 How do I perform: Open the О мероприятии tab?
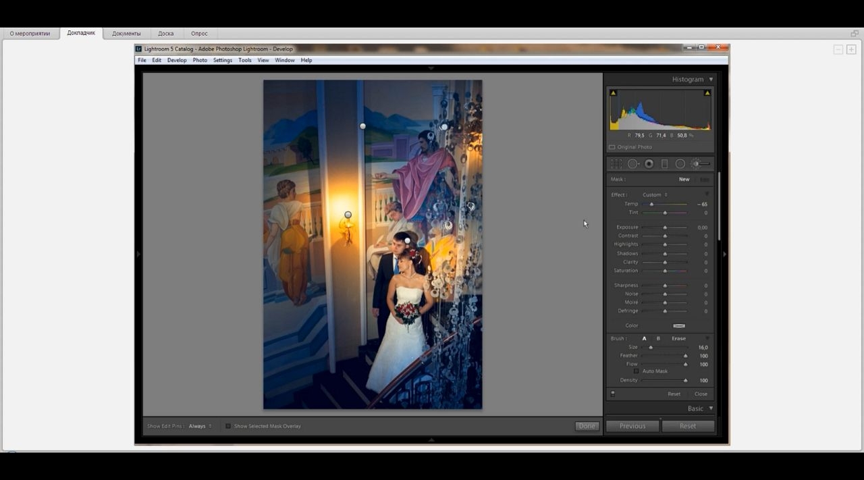pyautogui.click(x=30, y=33)
